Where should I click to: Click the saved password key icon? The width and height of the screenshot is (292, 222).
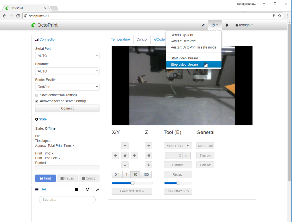click(273, 16)
